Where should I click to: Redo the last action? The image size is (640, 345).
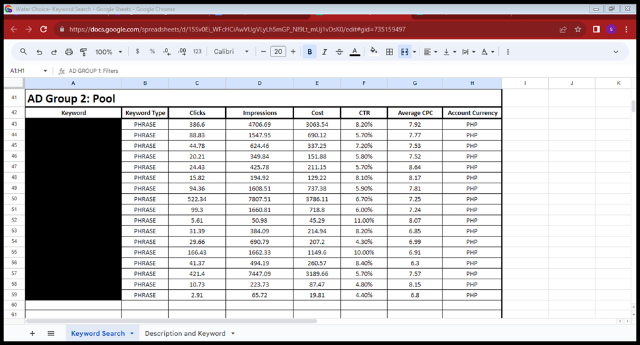click(x=54, y=52)
